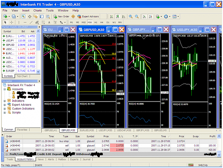Switch to Navigator Favorites tab
This screenshot has height=168, width=223.
22,129
